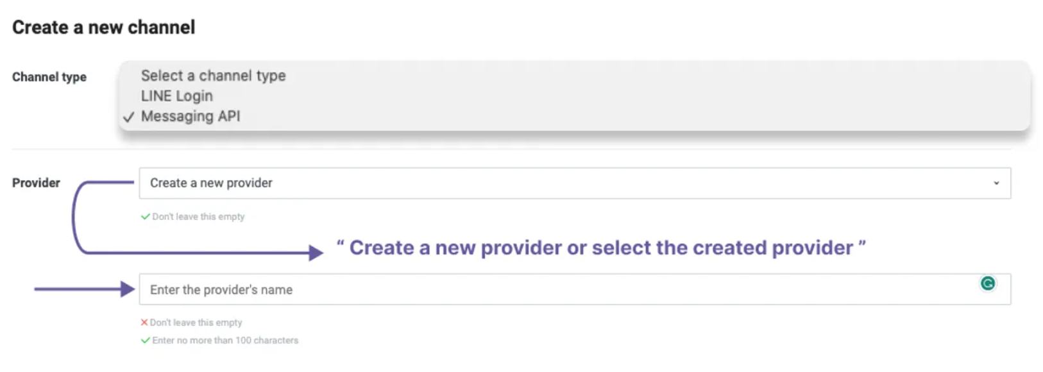Image resolution: width=1043 pixels, height=372 pixels.
Task: Click the checkmark beside Messaging API
Action: (129, 117)
